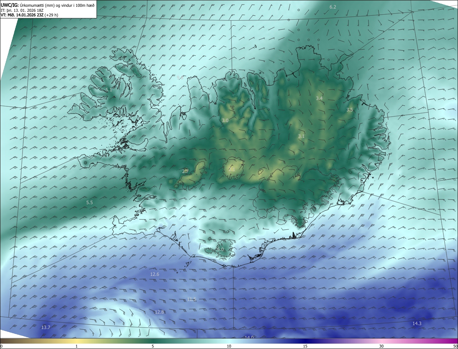Click the 5.1 value label on the Westfjords

pos(109,90)
